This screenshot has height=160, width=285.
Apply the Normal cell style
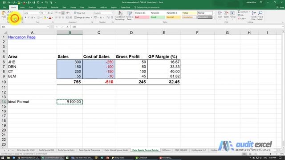205,13
